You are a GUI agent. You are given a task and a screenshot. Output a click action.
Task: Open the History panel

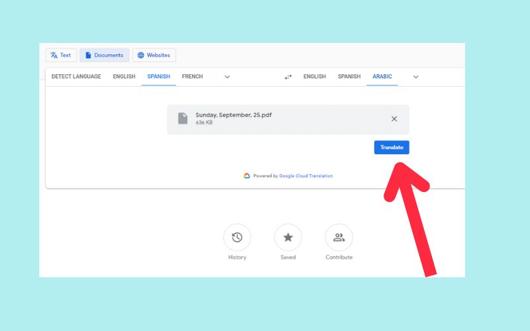(x=237, y=238)
